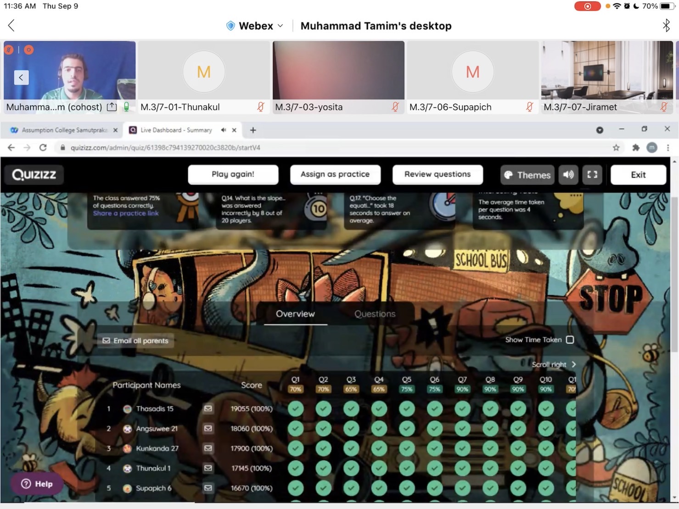Viewport: 679px width, 509px height.
Task: Click Kunkanda 27 avatar icon
Action: tap(127, 448)
